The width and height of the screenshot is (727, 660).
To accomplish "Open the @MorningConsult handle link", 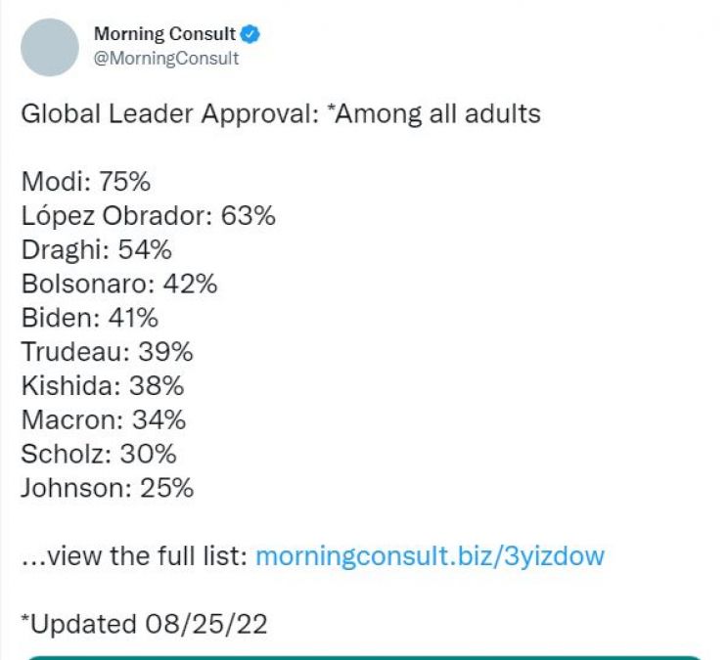I will pos(166,58).
